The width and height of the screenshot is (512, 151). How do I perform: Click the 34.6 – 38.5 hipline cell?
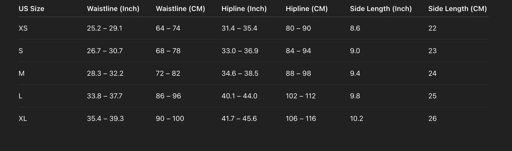(x=240, y=73)
